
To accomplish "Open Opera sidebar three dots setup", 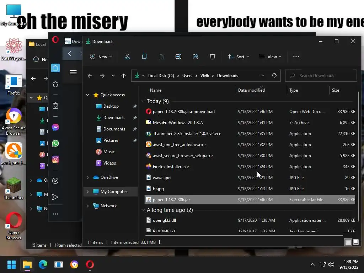I will point(55,214).
